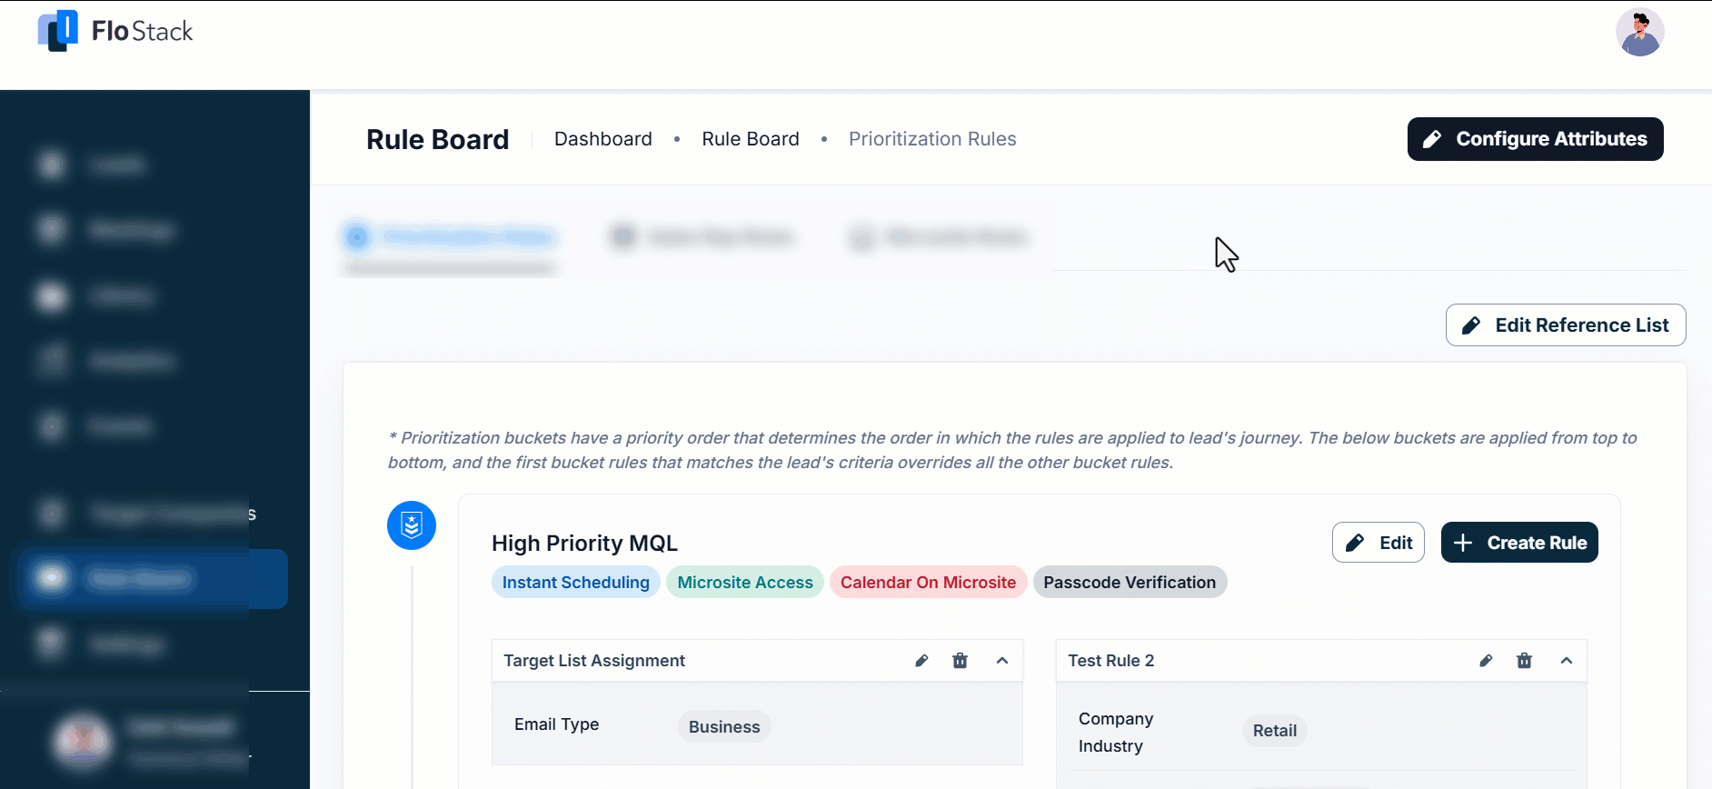Select the Microsite Access tag
This screenshot has width=1712, height=789.
744,583
